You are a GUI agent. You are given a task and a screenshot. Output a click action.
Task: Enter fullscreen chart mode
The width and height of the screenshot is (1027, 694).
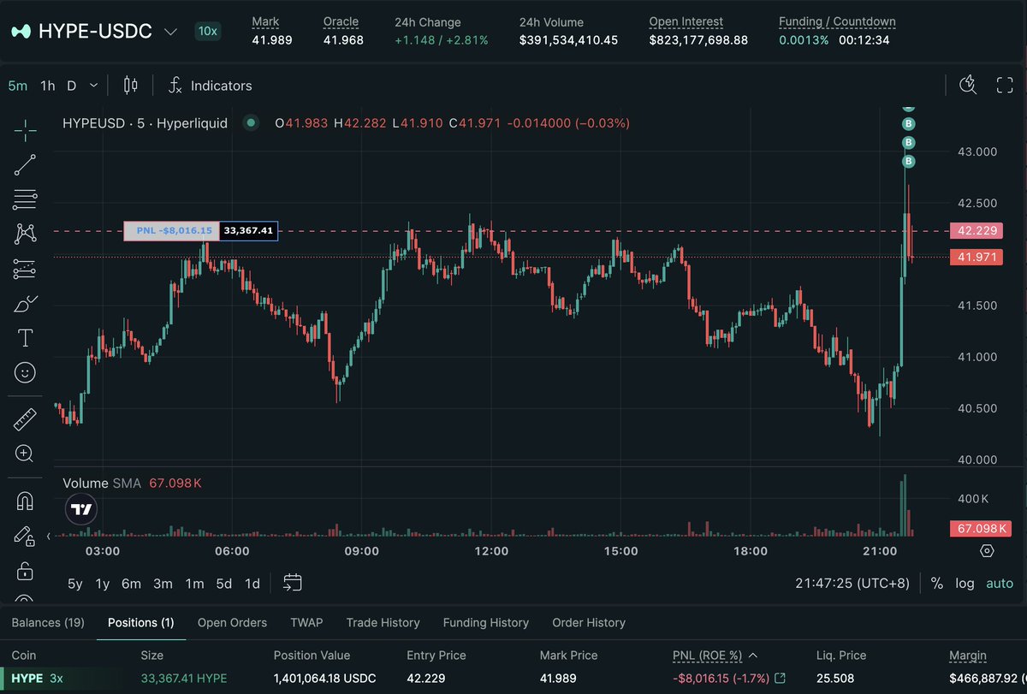1005,85
